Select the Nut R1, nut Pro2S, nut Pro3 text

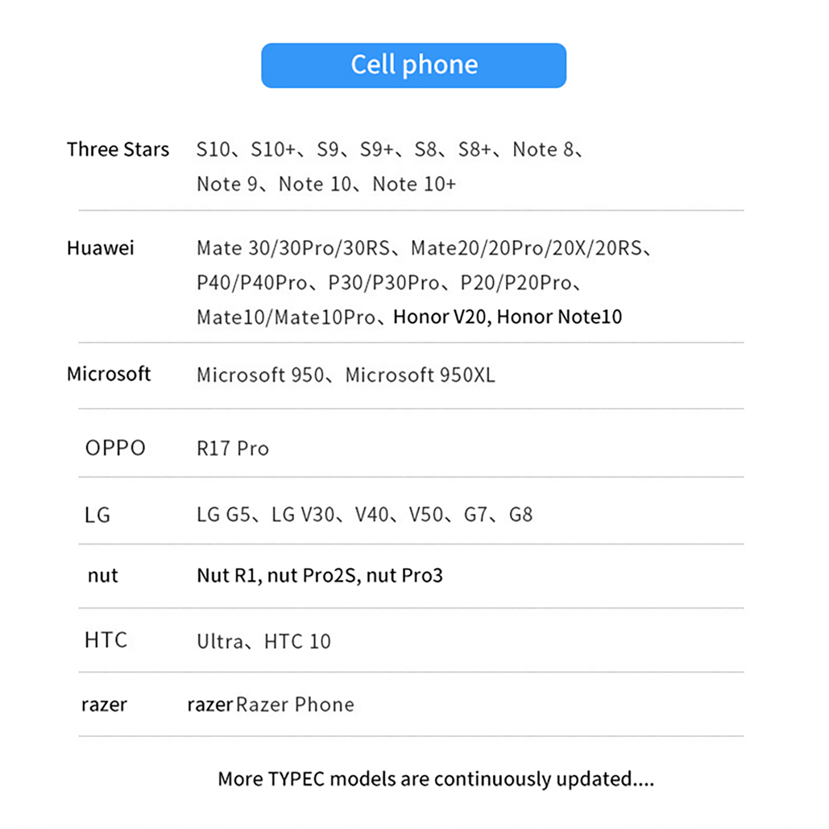coord(320,576)
